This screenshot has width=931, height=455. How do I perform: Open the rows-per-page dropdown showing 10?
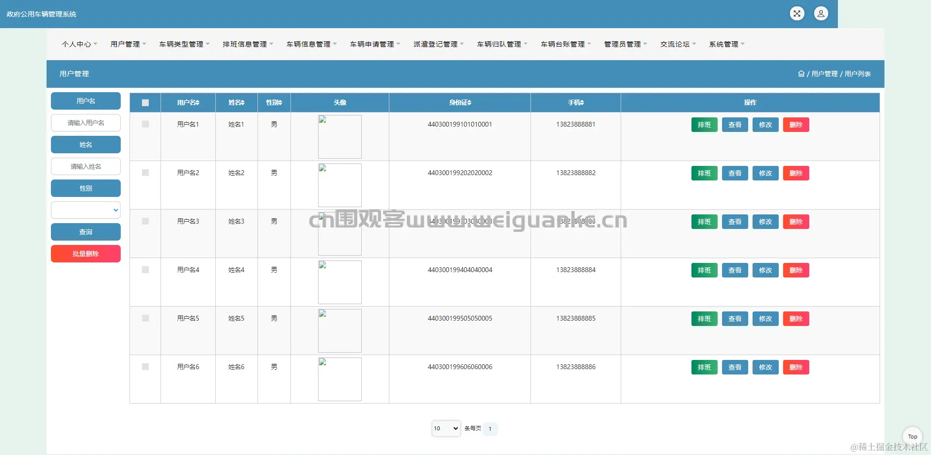click(x=446, y=428)
